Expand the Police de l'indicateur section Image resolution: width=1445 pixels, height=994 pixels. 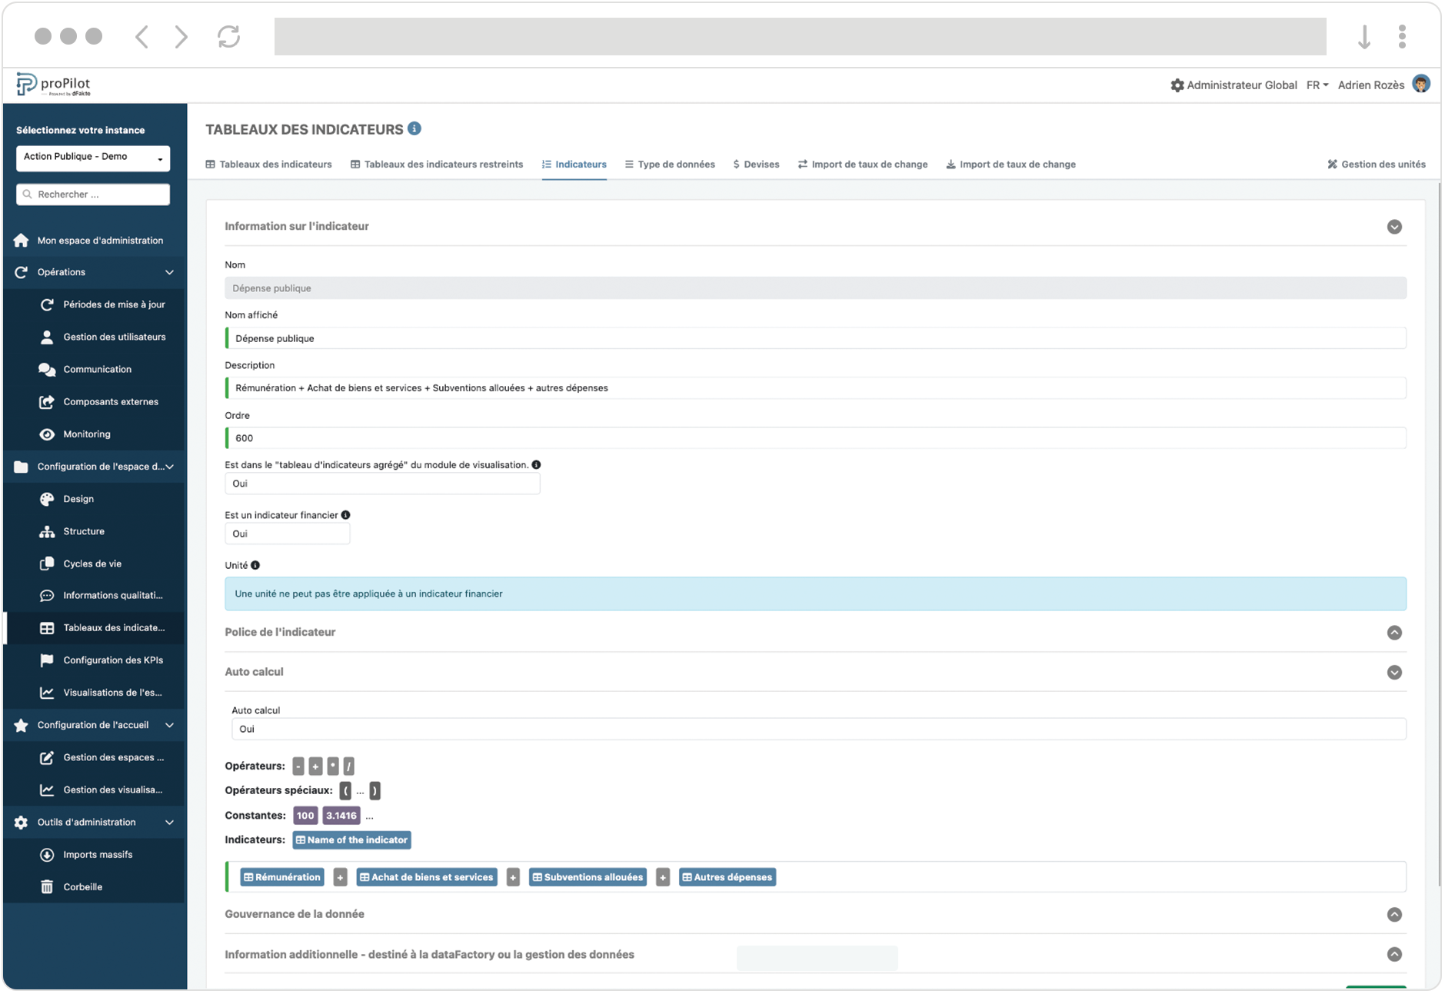1393,633
